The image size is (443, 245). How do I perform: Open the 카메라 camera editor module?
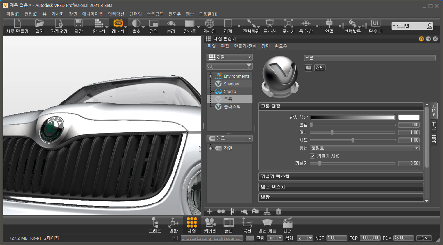point(210,222)
